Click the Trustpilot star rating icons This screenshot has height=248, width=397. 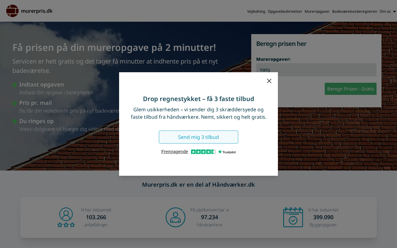coord(203,152)
